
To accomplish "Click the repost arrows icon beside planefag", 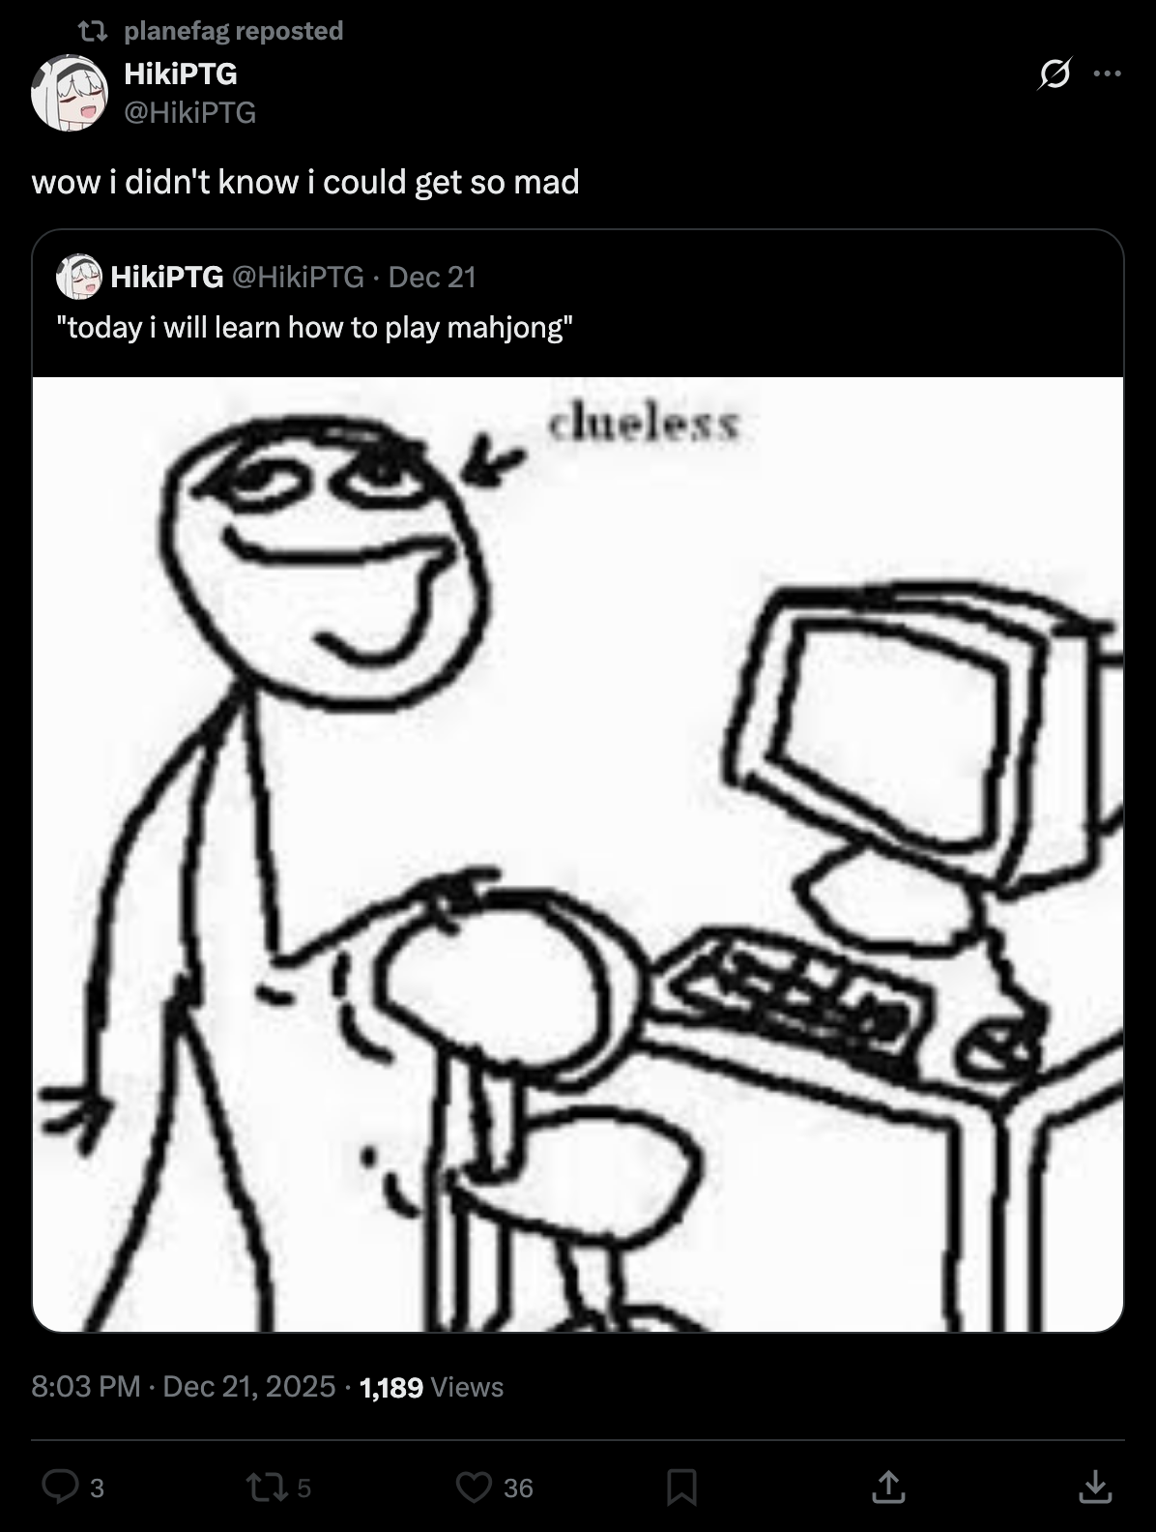I will (x=92, y=31).
